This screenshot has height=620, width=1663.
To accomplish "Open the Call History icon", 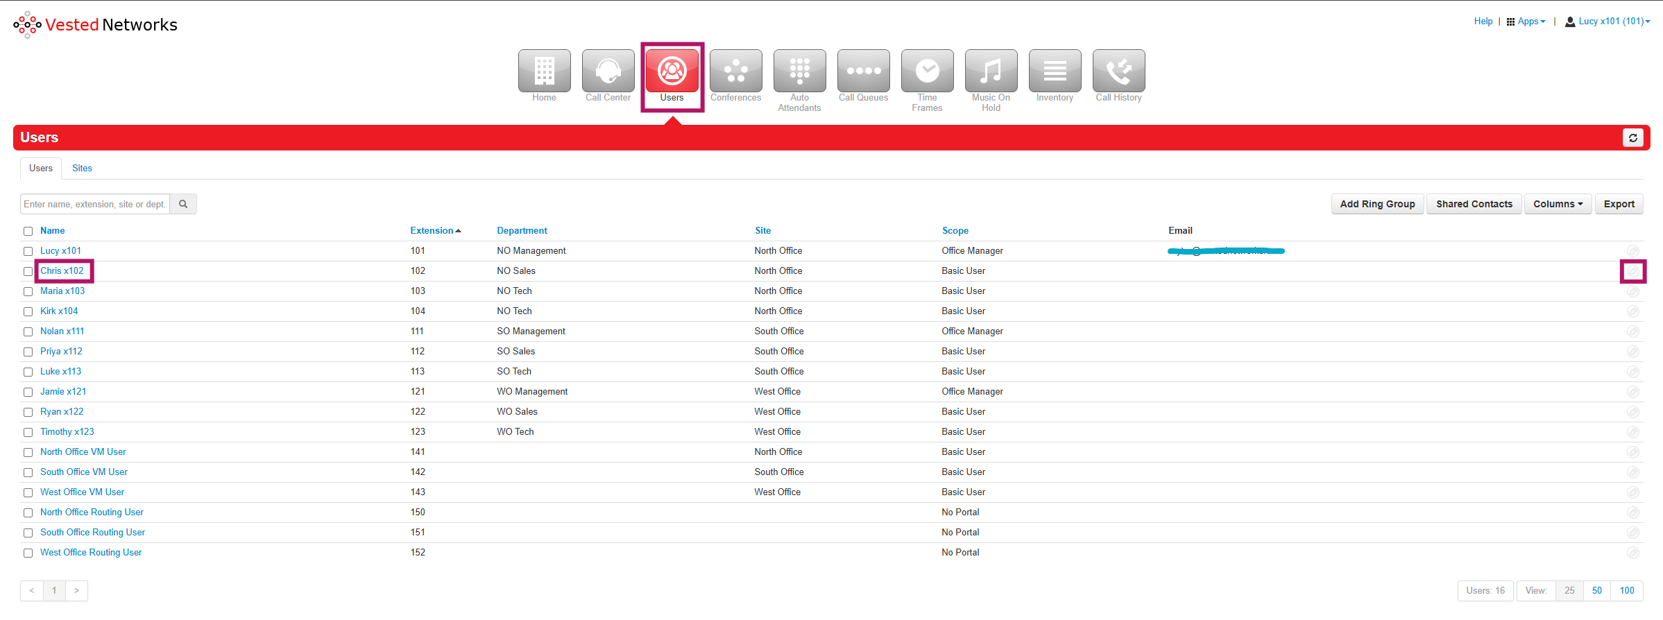I will (x=1118, y=71).
